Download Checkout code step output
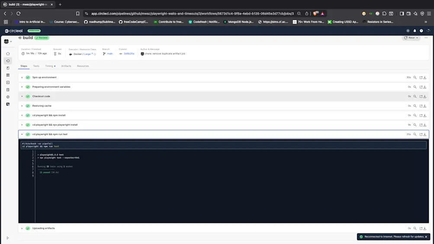434x244 pixels. pyautogui.click(x=425, y=96)
